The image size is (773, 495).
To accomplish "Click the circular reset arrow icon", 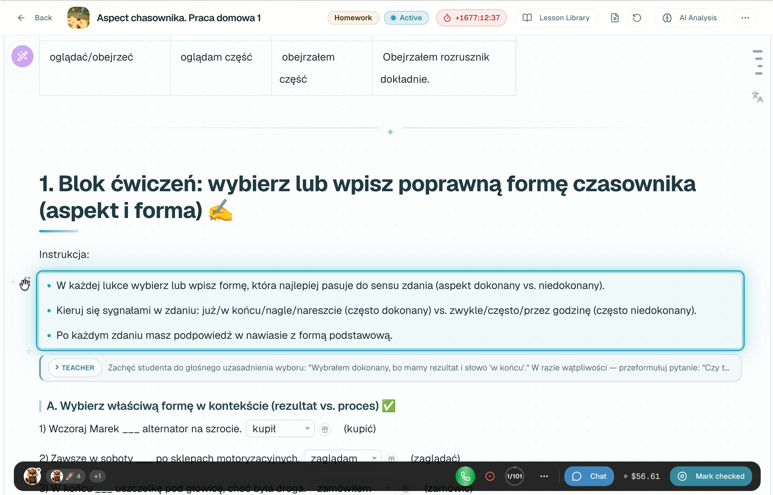I will coord(637,18).
